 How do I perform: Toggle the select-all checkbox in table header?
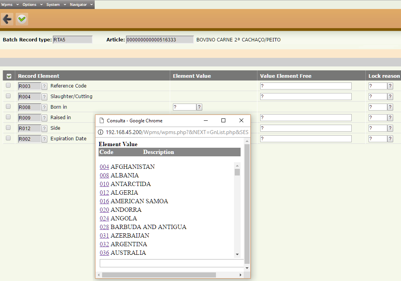coord(9,76)
